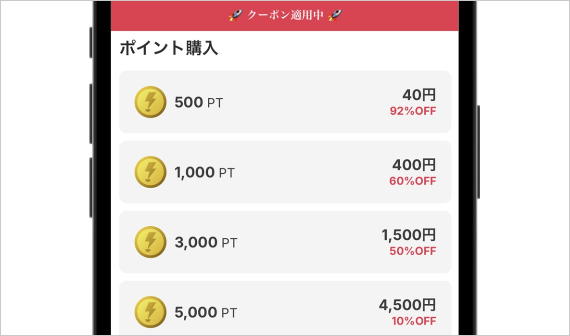This screenshot has height=336, width=570.
Task: Click the 92%OFF discount label
Action: click(413, 111)
